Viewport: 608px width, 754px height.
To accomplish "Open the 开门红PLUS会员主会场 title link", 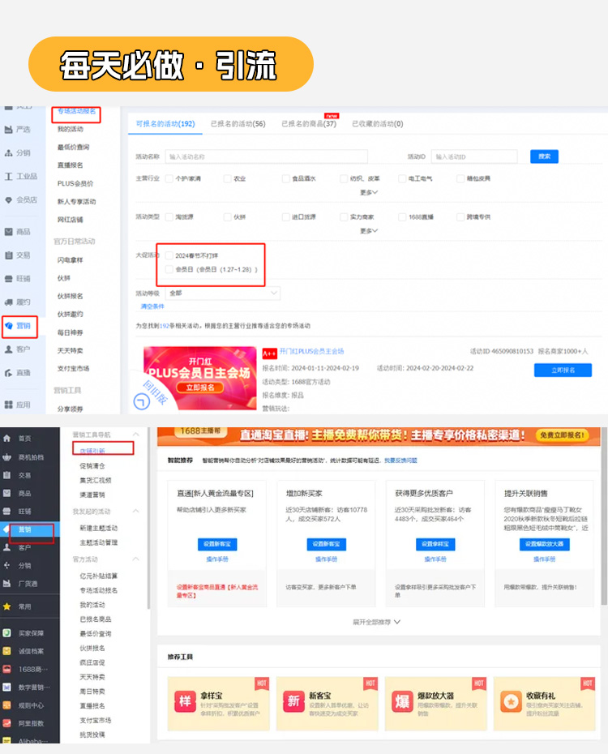I will [311, 351].
